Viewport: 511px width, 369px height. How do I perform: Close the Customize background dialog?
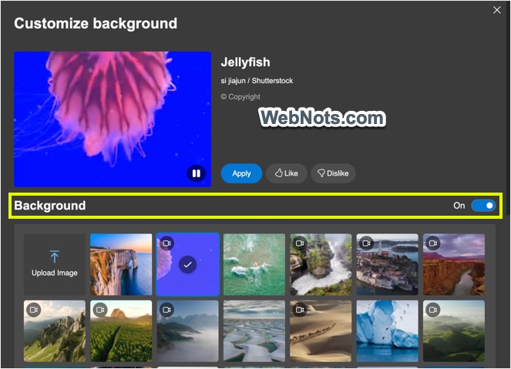496,10
